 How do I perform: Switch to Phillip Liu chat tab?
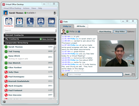67,26
